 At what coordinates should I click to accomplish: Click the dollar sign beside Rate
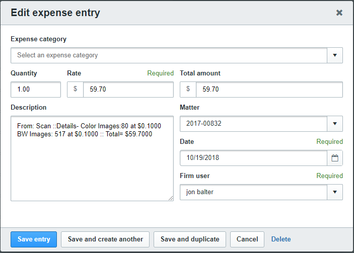pos(75,89)
